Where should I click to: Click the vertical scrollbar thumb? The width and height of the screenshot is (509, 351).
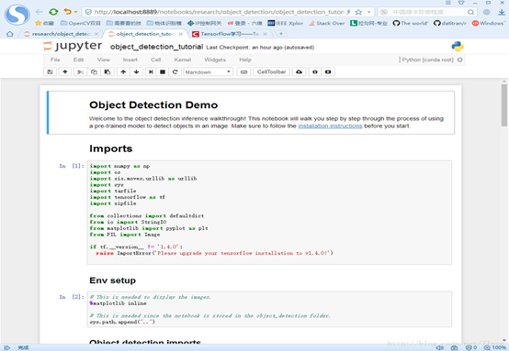pyautogui.click(x=504, y=105)
